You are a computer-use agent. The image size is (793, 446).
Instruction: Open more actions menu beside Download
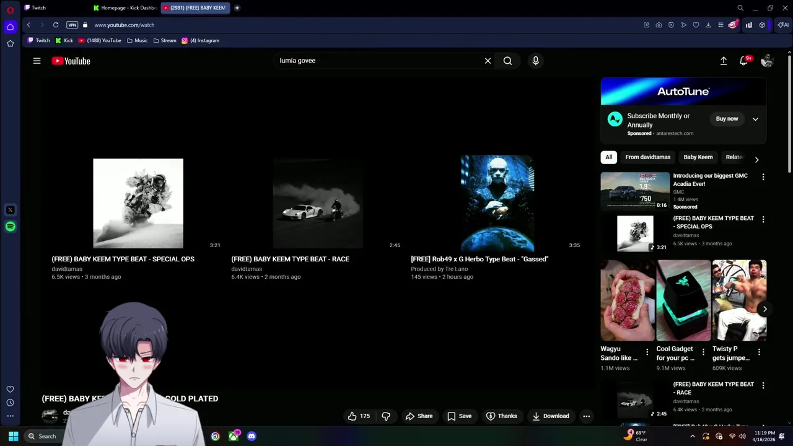click(x=586, y=416)
